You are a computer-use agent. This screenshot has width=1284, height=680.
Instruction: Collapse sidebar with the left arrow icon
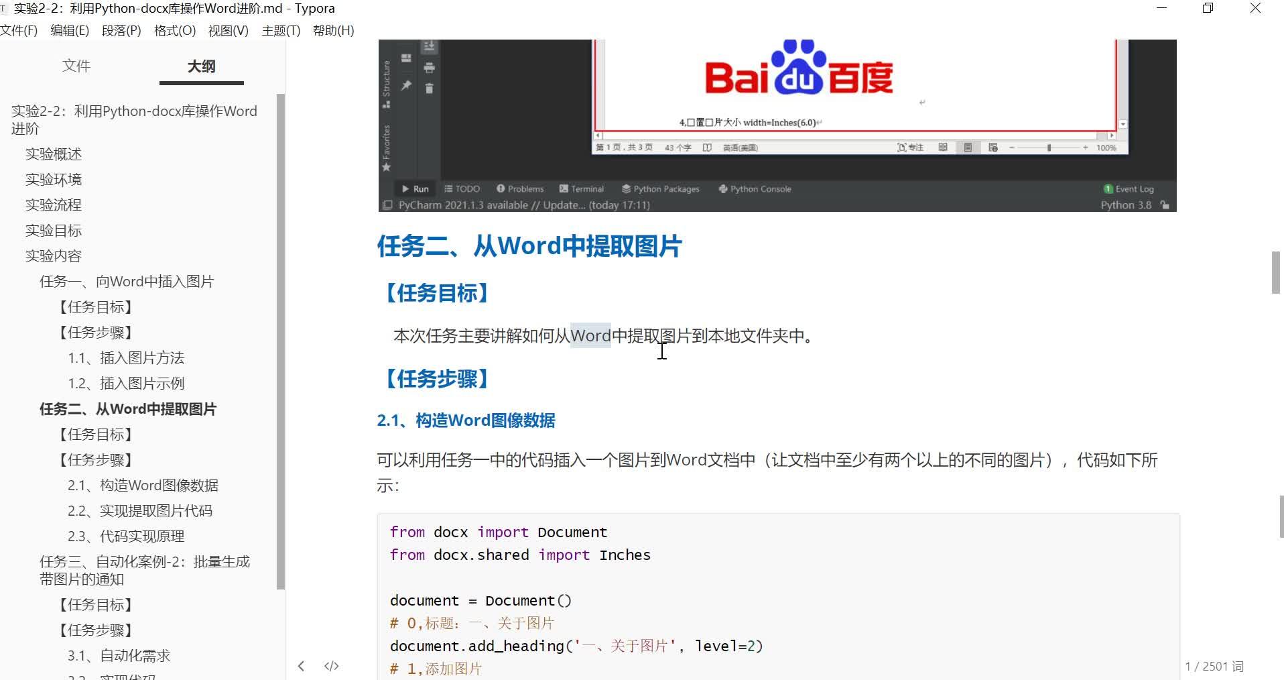pyautogui.click(x=301, y=666)
